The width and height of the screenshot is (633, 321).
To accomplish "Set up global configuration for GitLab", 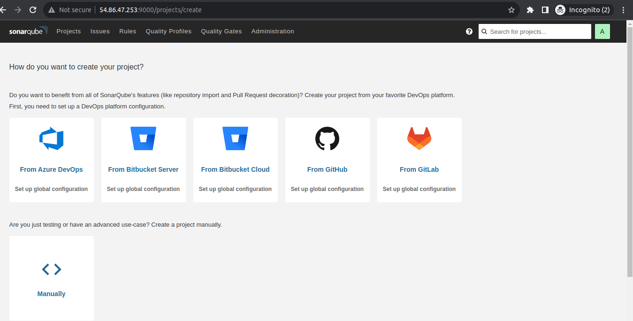I will coord(419,189).
